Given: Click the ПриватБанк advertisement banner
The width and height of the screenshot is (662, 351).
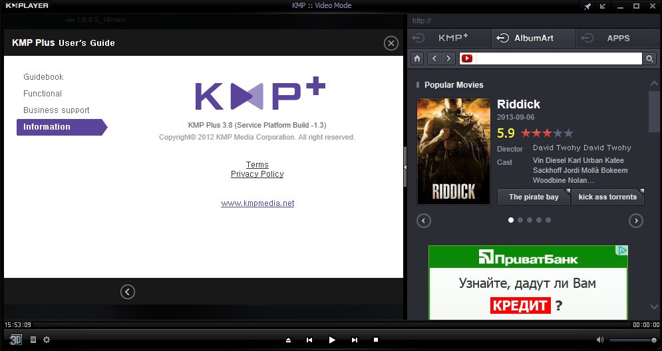Looking at the screenshot, I should 528,283.
